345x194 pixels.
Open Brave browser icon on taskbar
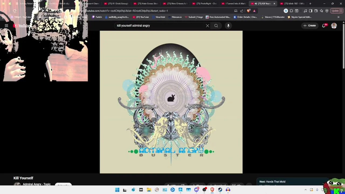point(212,190)
